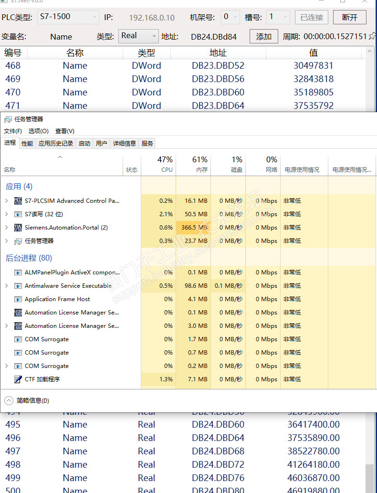Click the 值 column header in S7 table
This screenshot has width=377, height=493.
(314, 53)
